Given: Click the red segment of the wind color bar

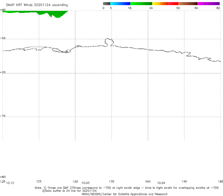Looking at the screenshot, I should (x=173, y=4).
